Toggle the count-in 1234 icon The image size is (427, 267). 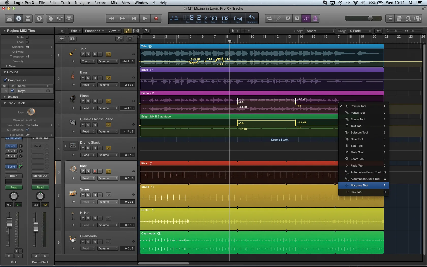(306, 18)
